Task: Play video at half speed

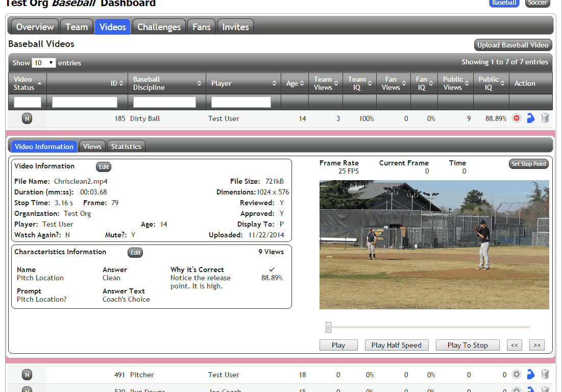Action: point(397,345)
